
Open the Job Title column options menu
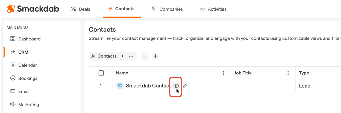point(288,73)
